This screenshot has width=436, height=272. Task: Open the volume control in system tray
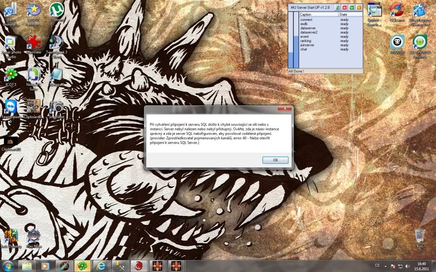click(408, 266)
